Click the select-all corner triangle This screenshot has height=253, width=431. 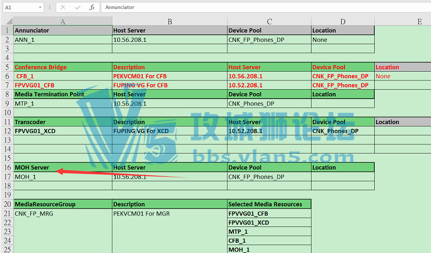point(9,21)
